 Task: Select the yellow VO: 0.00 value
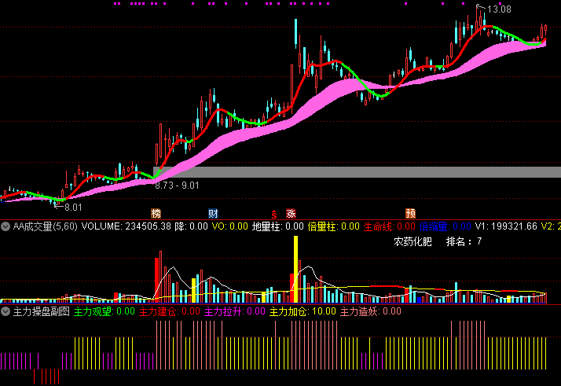(x=230, y=226)
